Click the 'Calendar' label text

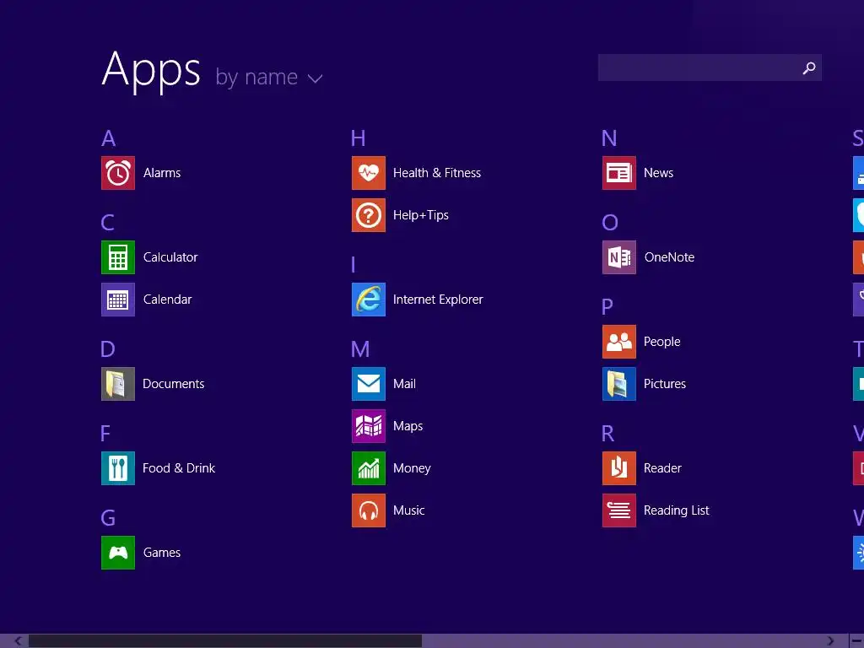(x=168, y=300)
